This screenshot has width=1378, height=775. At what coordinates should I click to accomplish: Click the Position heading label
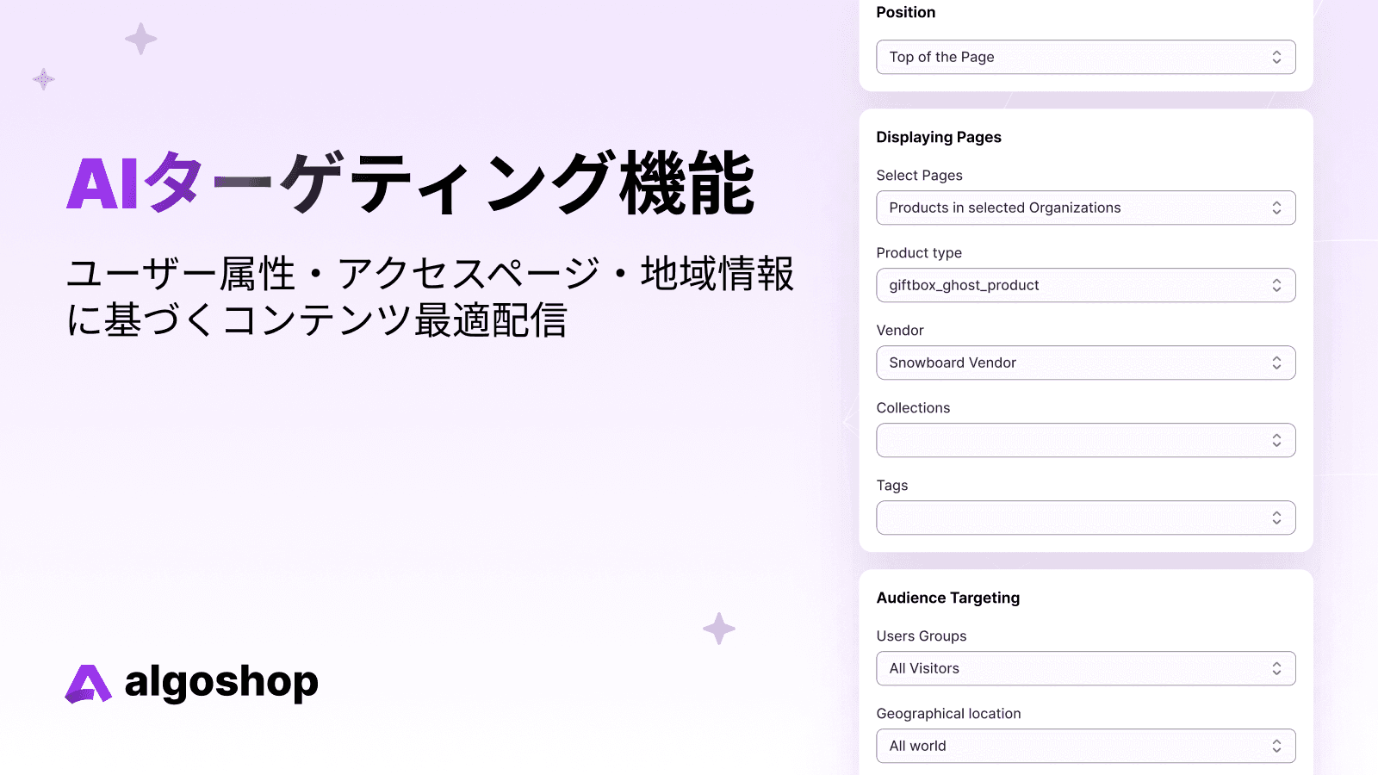(x=906, y=12)
